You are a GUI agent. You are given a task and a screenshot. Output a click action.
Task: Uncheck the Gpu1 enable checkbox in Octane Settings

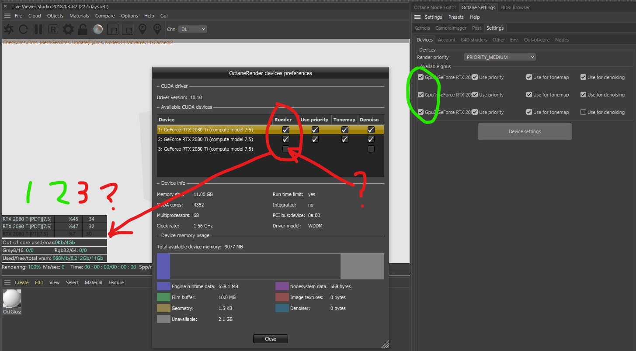pos(421,95)
